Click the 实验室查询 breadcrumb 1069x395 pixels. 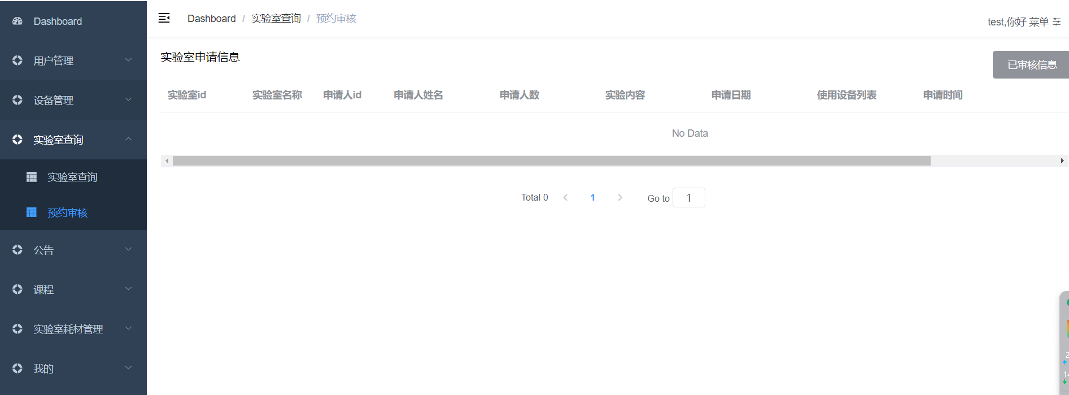coord(276,19)
